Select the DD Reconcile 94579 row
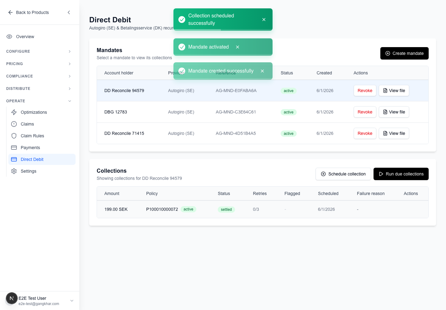 click(x=263, y=91)
